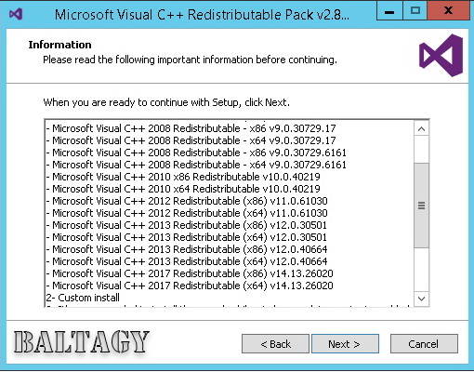Click 'When you are ready to continue' text

[166, 102]
